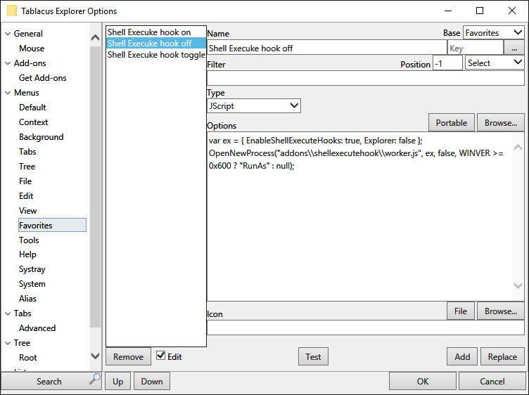Click the File button beside Icon
Screen dimensions: 529x395
(461, 311)
